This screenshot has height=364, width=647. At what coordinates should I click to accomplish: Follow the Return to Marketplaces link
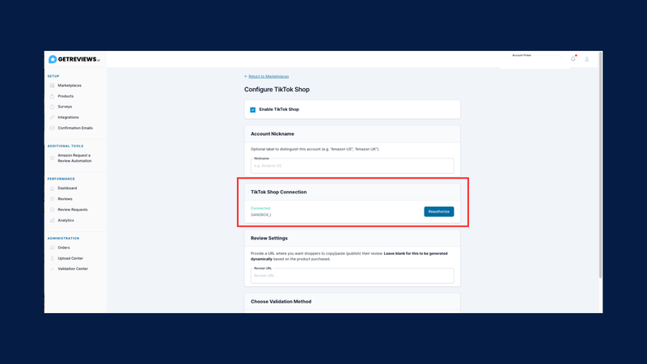pyautogui.click(x=269, y=76)
